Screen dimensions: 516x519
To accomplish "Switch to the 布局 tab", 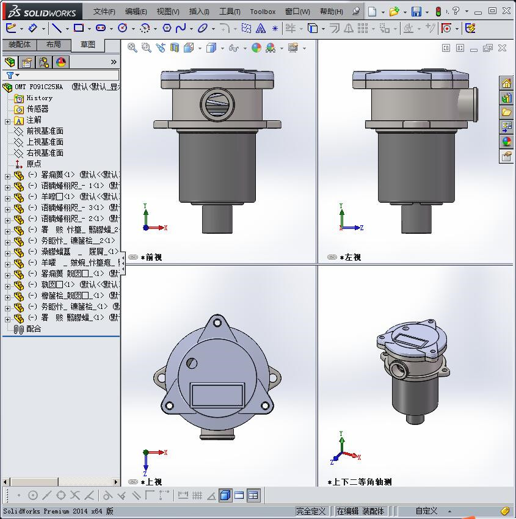I will 54,45.
